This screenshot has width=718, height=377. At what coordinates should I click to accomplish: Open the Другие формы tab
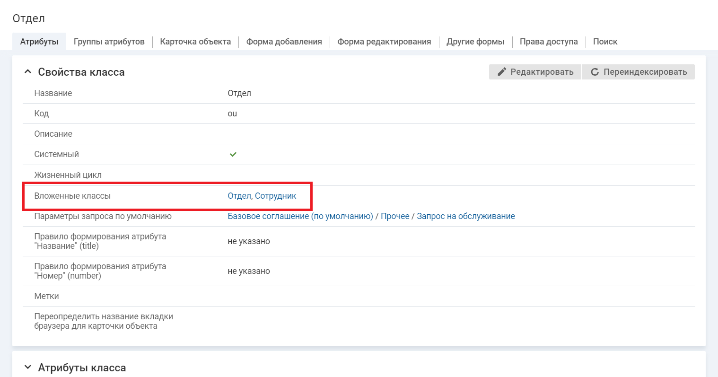(475, 42)
